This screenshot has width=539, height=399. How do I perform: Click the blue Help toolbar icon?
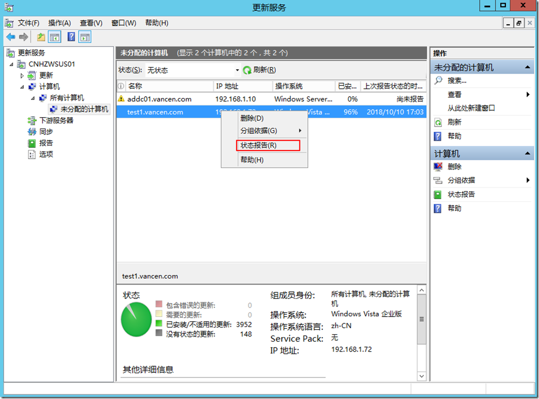[71, 37]
